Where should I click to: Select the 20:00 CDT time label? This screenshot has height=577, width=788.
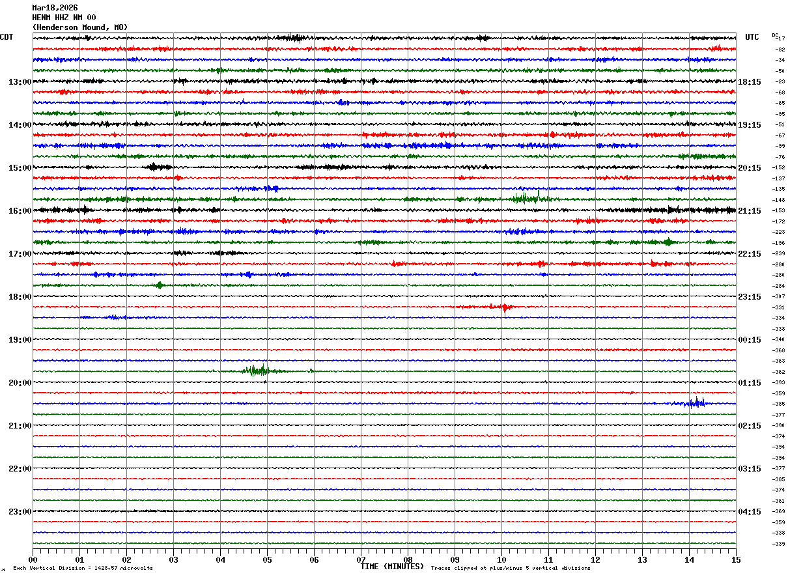(20, 383)
